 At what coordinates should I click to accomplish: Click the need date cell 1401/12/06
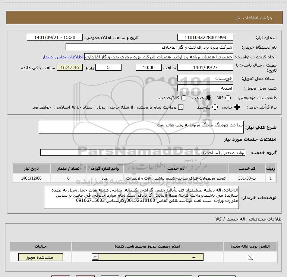pyautogui.click(x=31, y=178)
